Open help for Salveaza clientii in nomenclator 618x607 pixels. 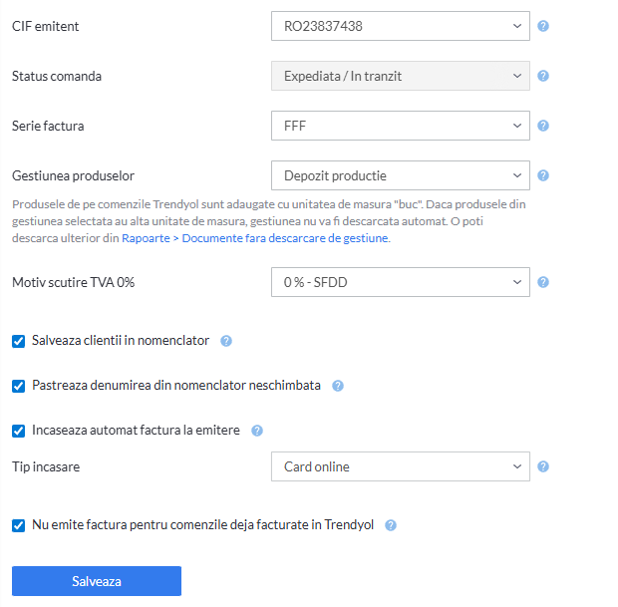point(226,341)
